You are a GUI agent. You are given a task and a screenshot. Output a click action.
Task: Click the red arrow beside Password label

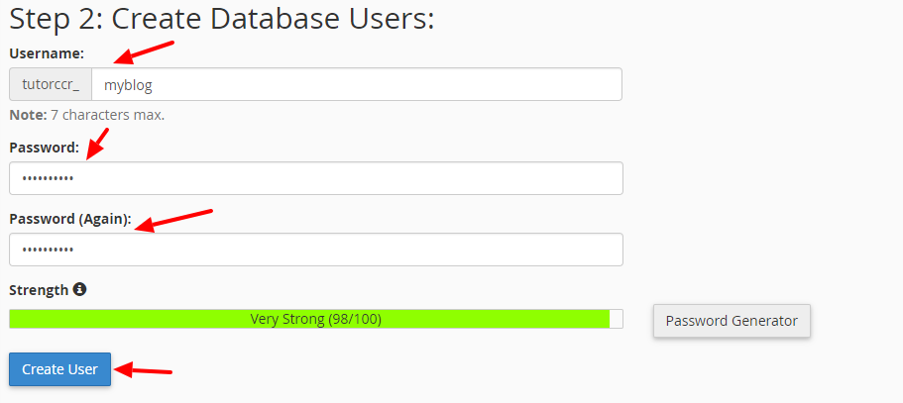97,144
